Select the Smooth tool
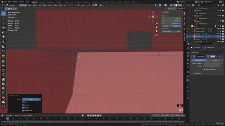 click(x=3, y=89)
